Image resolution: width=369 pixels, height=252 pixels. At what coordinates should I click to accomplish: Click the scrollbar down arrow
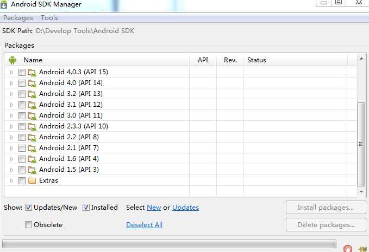coord(361,192)
